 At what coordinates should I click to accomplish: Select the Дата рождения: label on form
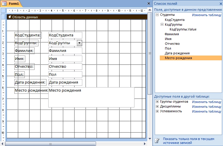tap(30, 82)
